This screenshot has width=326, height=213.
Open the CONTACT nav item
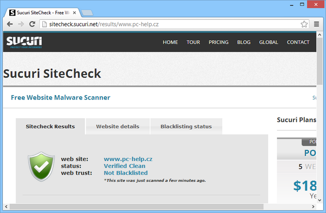298,42
